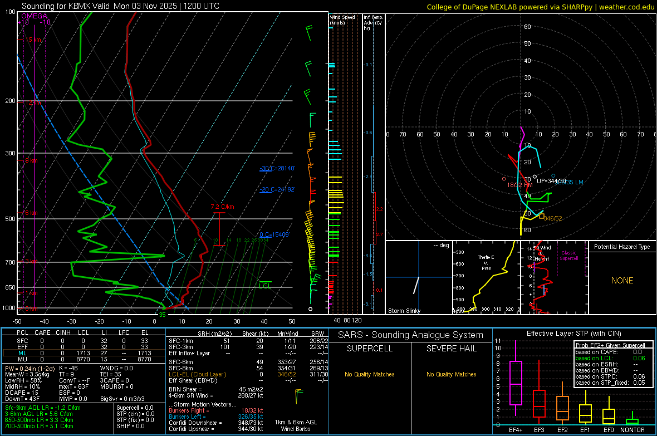This screenshot has width=657, height=436.
Task: Click the SHIP = 0.0 index
Action: pos(130,426)
